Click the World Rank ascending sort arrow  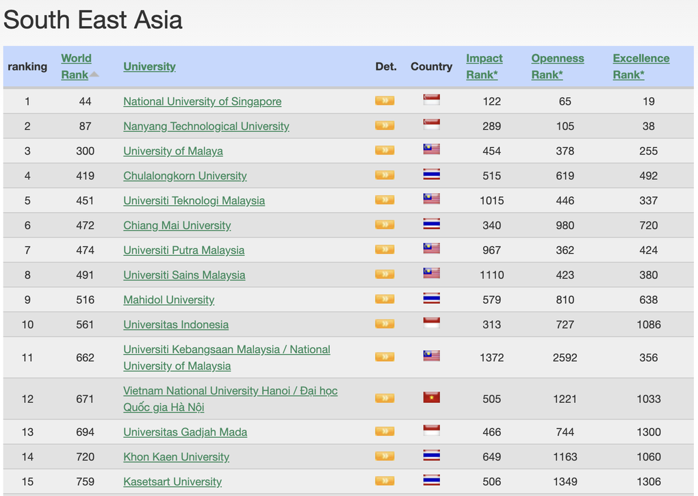coord(94,75)
